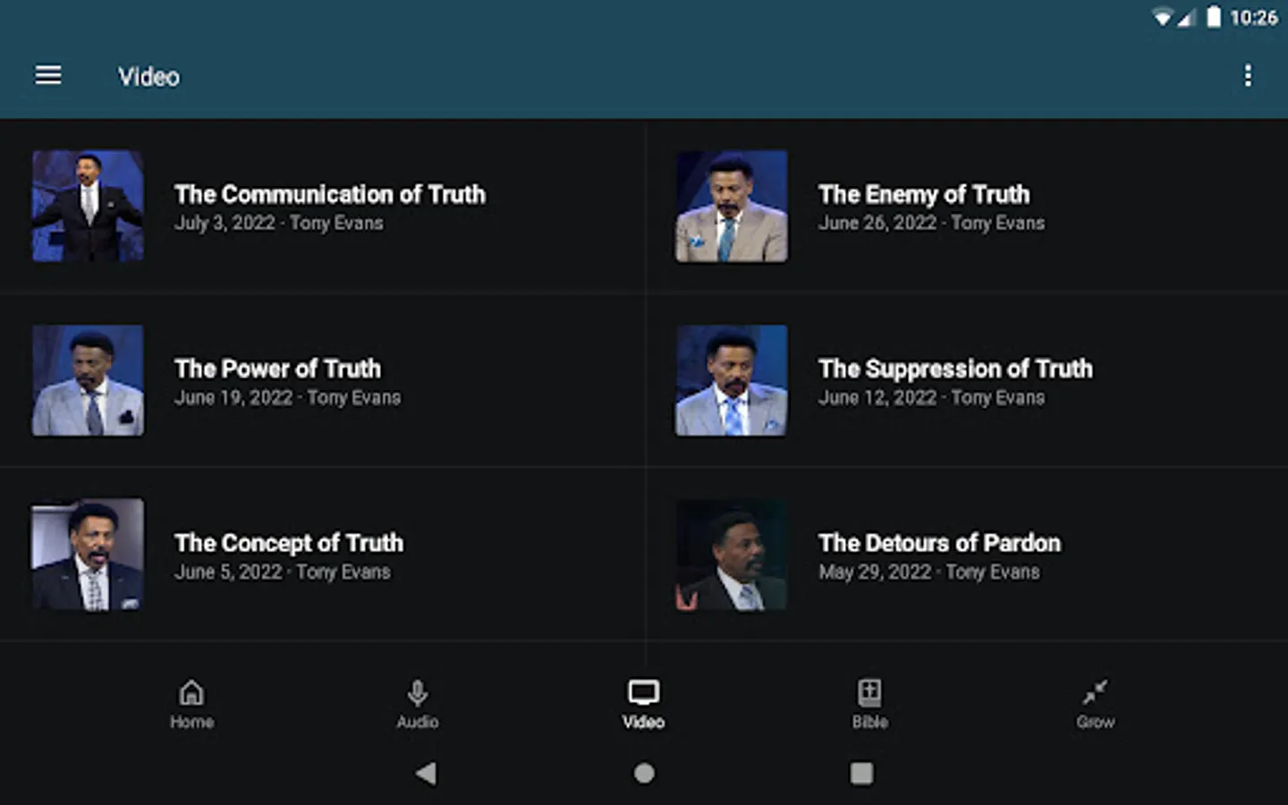Switch to the Grow tab label
The height and width of the screenshot is (805, 1288).
pos(1095,722)
